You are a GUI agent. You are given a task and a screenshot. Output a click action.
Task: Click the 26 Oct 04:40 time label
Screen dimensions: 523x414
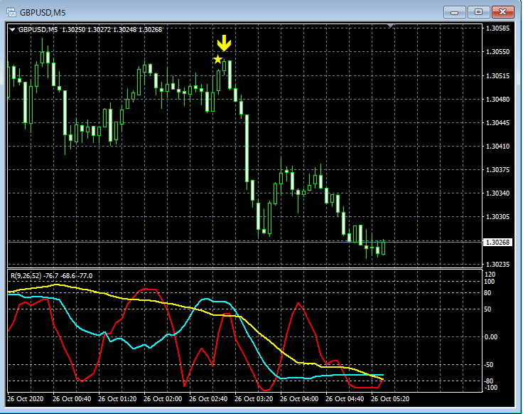point(345,398)
